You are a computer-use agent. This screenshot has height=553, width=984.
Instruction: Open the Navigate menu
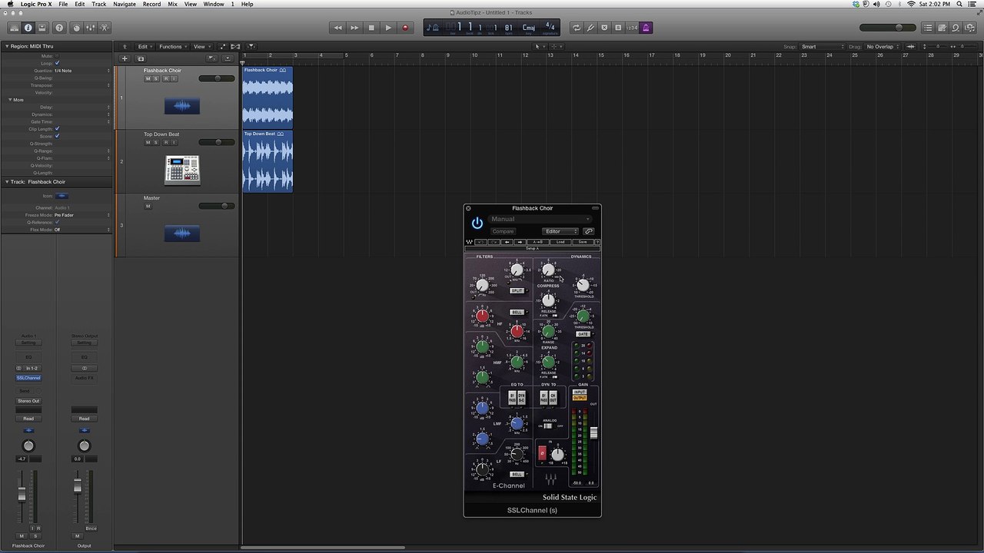coord(125,4)
